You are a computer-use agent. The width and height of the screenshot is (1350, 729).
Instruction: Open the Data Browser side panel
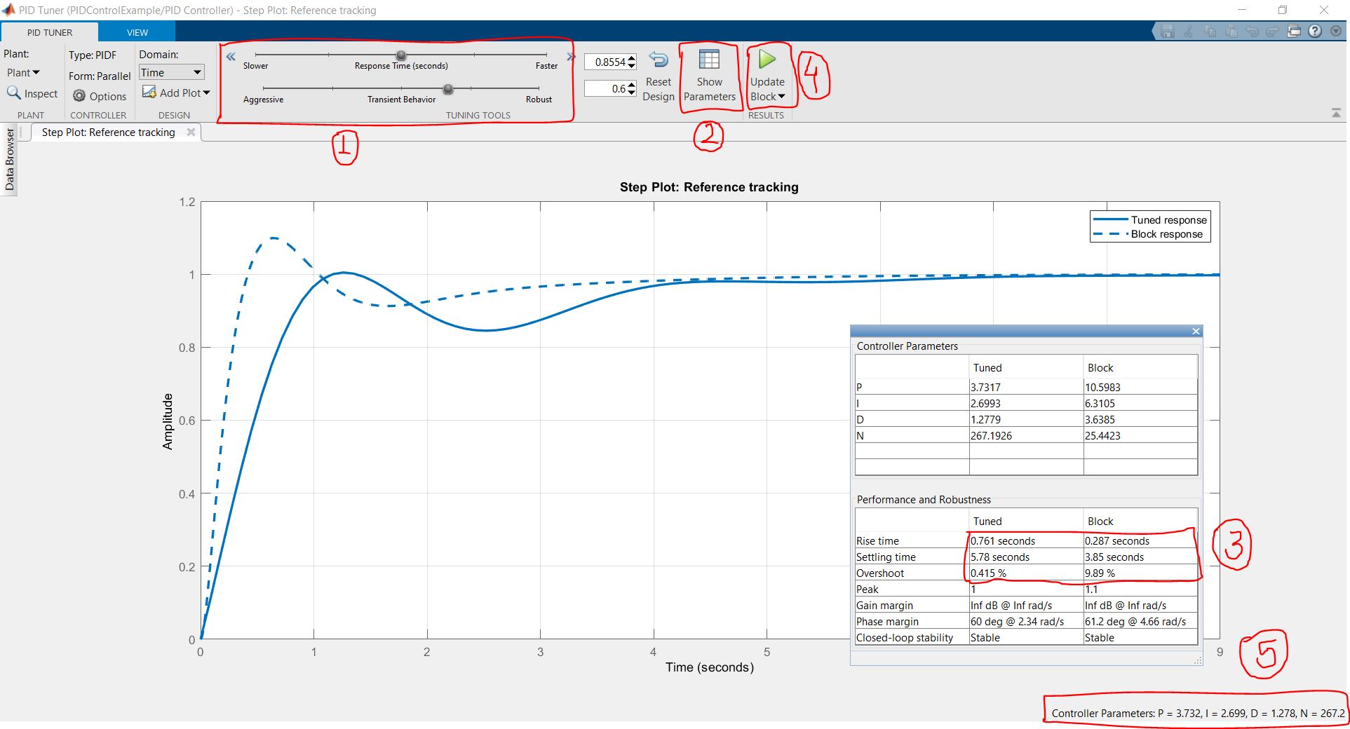(x=11, y=158)
